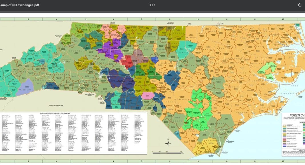Click grid column header 5 at top
Screen dimensions: 305x165
85,19
